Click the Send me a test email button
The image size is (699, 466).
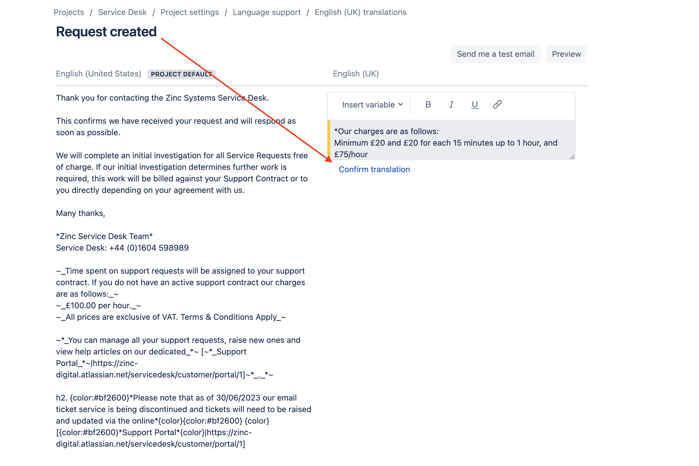(495, 54)
